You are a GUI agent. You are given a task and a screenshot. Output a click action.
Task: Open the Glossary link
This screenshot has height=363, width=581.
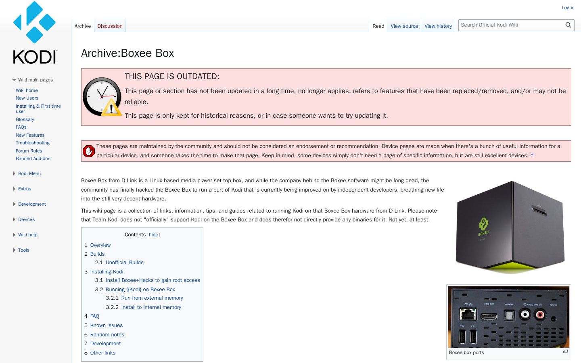(x=25, y=119)
